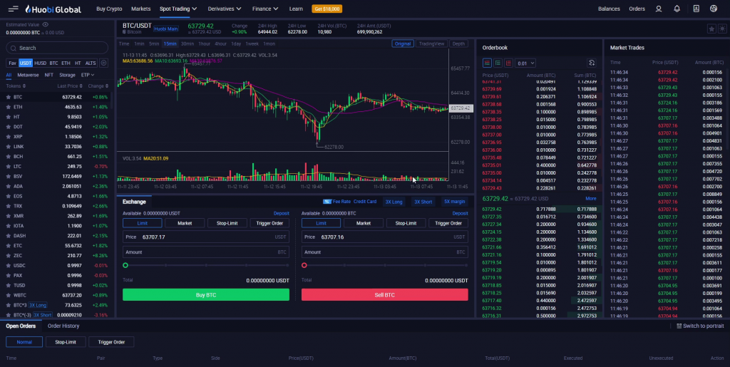Open the orderbook 0.01 precision dropdown
730x367 pixels.
pos(525,63)
